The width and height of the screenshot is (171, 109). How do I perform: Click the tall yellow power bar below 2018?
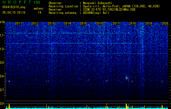coord(126,106)
